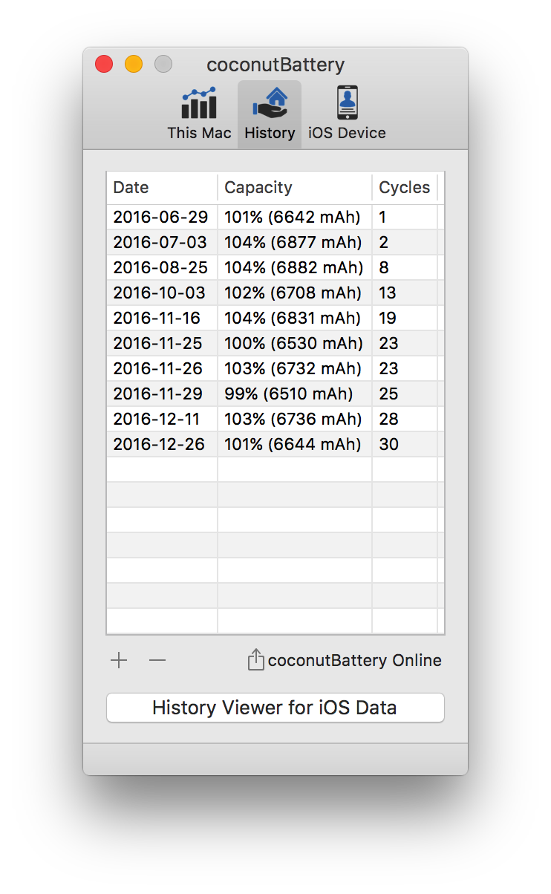Open History Viewer for iOS Data
The width and height of the screenshot is (551, 894).
[275, 708]
